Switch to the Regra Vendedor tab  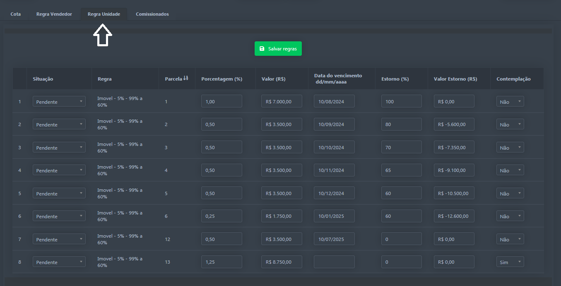pyautogui.click(x=54, y=14)
